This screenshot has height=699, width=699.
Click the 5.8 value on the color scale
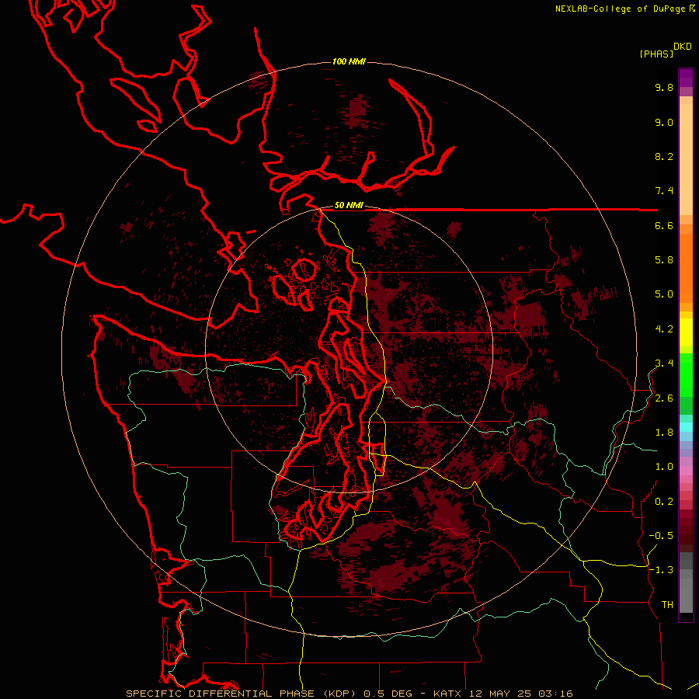click(x=664, y=260)
